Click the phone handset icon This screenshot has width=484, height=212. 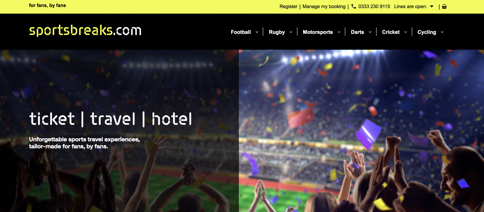point(354,6)
